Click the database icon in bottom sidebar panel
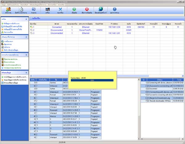The height and width of the screenshot is (144, 185). (x=2, y=83)
